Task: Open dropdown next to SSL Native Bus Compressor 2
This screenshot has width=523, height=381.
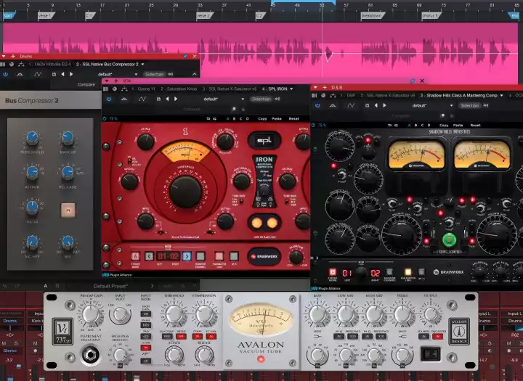Action: (x=143, y=65)
